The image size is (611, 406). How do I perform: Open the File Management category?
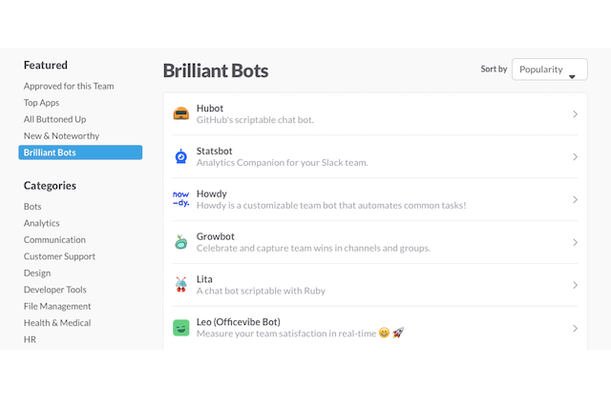point(57,307)
